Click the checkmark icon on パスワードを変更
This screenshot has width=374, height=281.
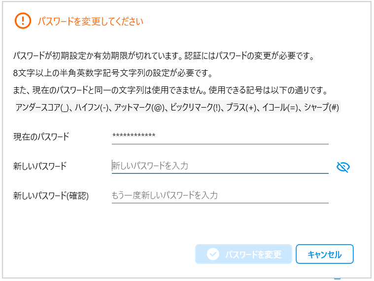[x=213, y=254]
